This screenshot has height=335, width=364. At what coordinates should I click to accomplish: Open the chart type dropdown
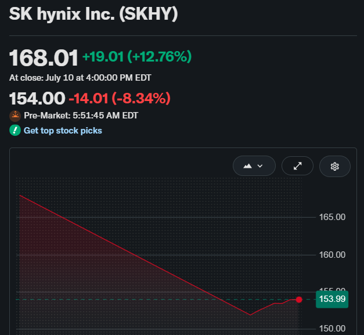[x=254, y=166]
